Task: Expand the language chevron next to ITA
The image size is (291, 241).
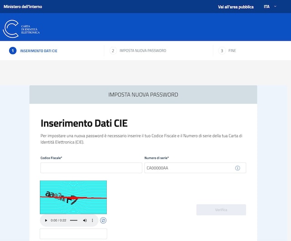Action: [275, 6]
